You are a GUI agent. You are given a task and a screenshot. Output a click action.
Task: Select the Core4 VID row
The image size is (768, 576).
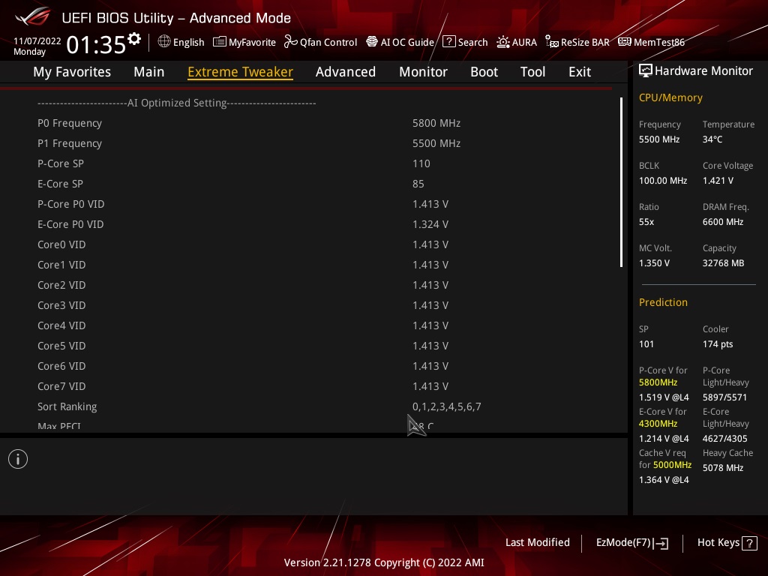pyautogui.click(x=313, y=325)
